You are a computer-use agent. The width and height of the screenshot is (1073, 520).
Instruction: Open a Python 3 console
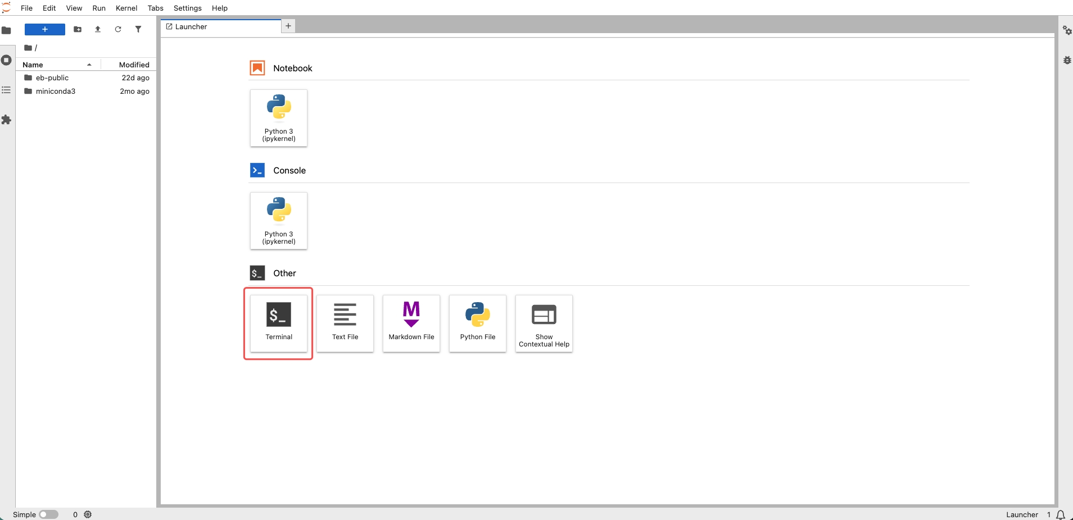[279, 221]
